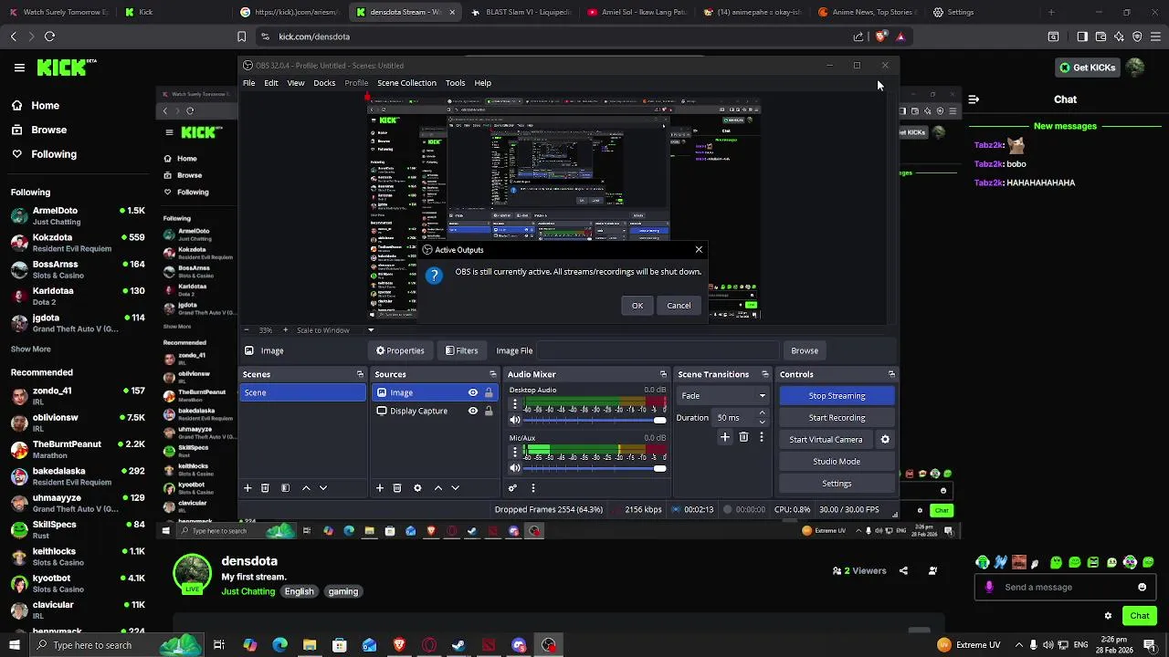Add a new source with plus icon
This screenshot has width=1169, height=657.
(x=380, y=488)
